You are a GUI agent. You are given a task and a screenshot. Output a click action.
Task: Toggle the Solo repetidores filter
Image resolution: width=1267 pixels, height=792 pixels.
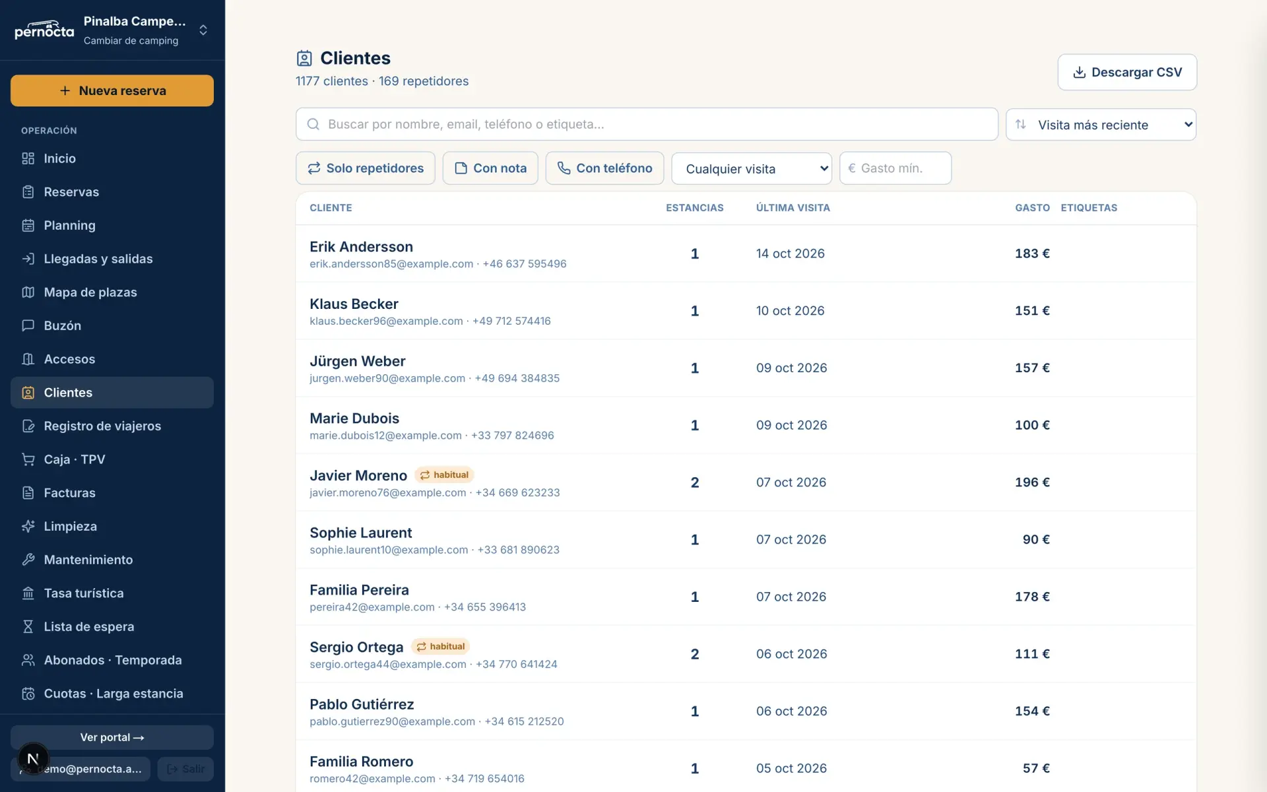click(x=366, y=168)
